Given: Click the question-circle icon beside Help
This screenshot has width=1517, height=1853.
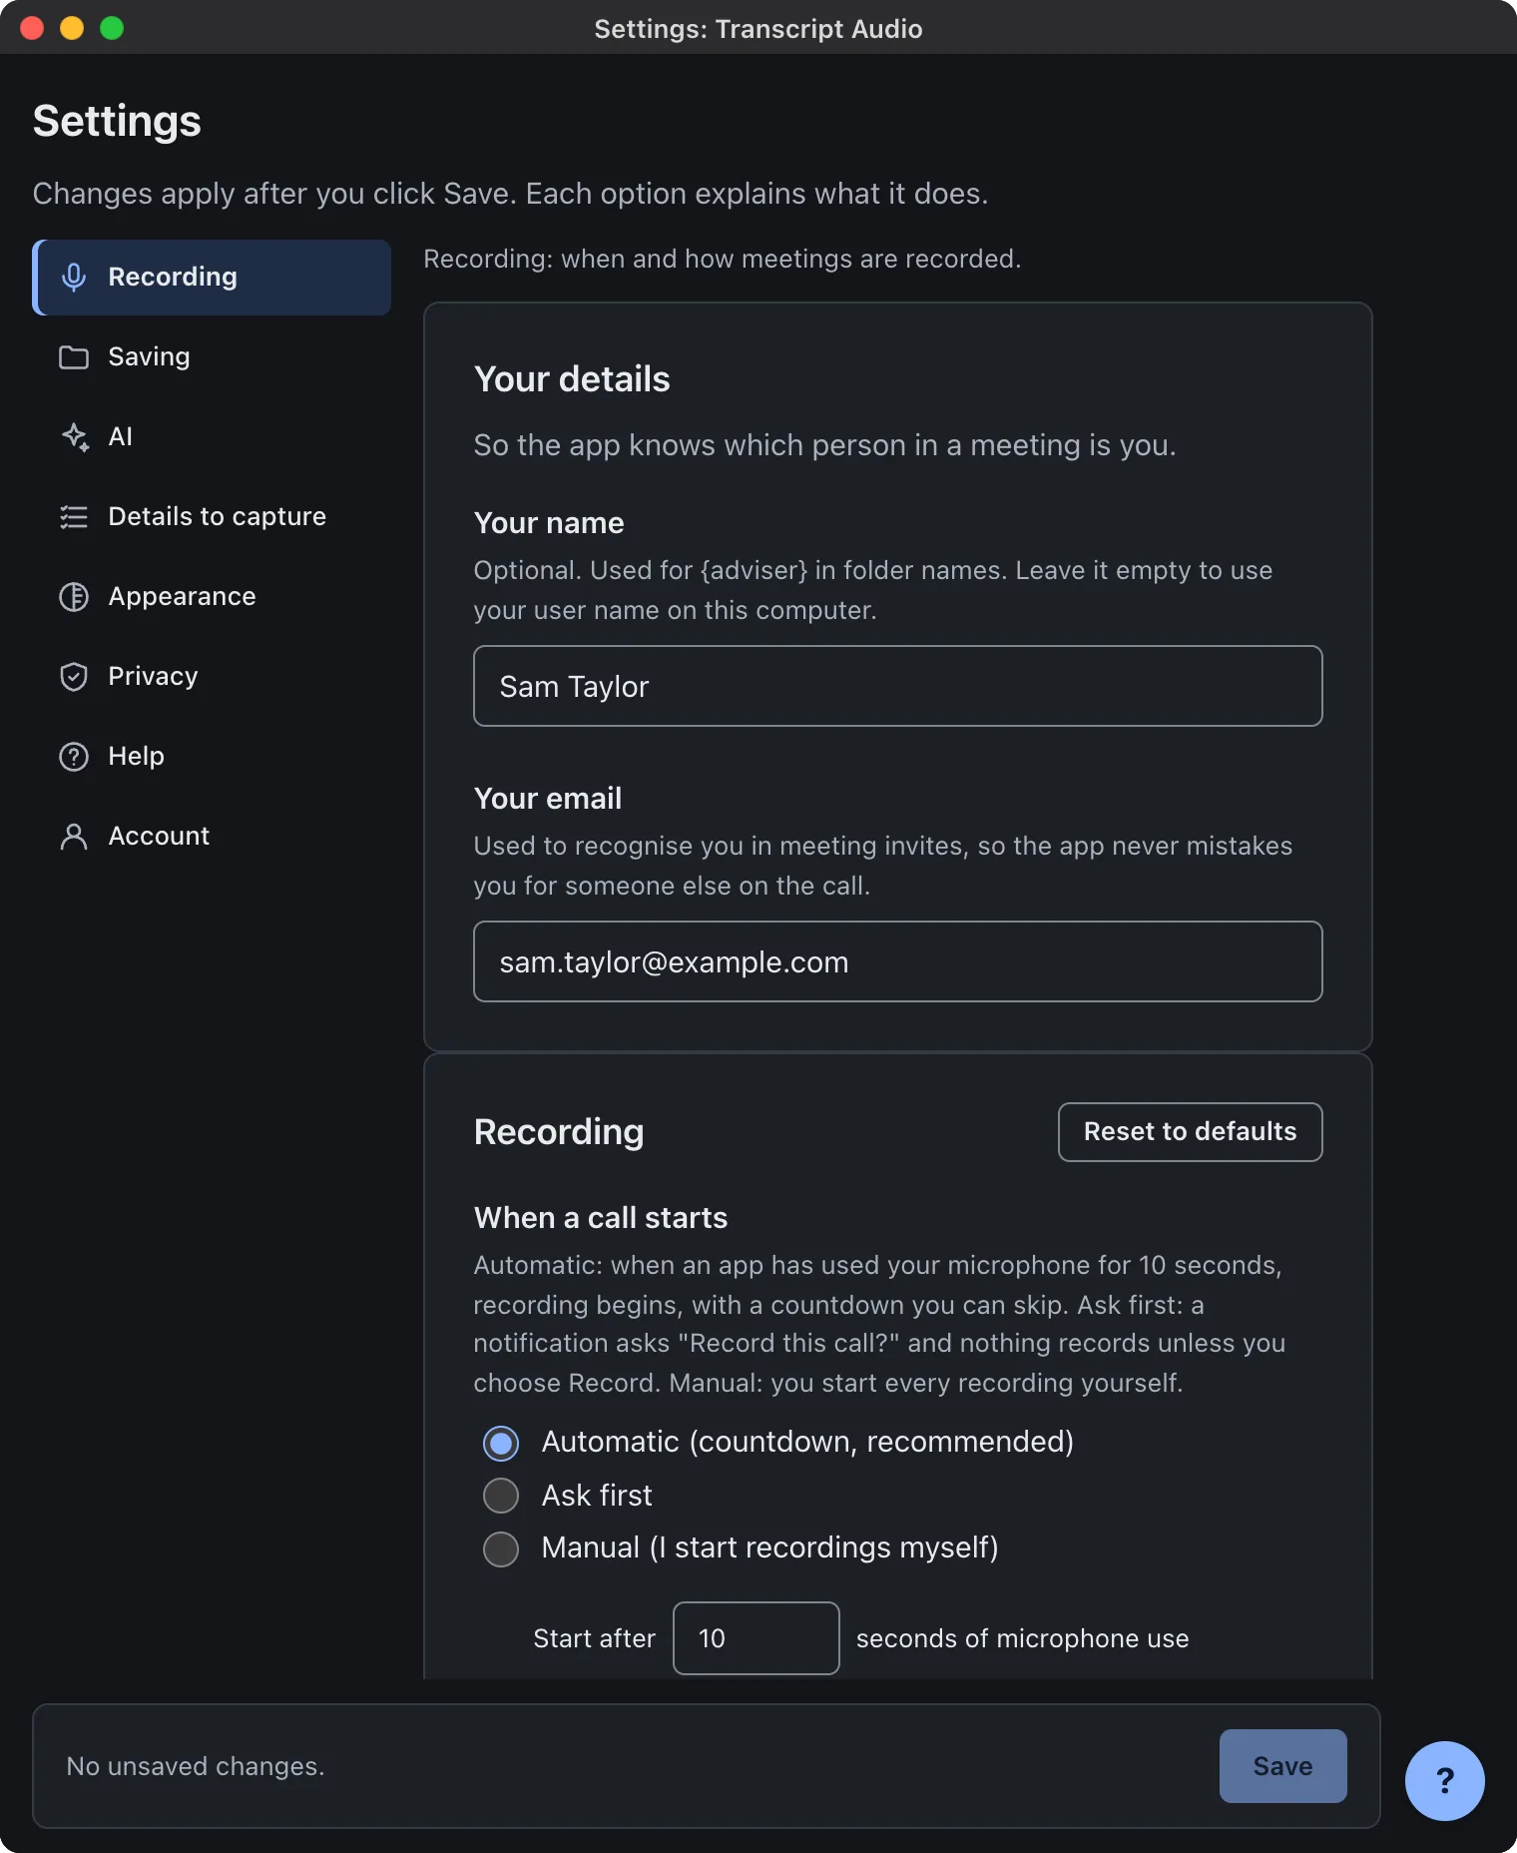Looking at the screenshot, I should [x=74, y=756].
